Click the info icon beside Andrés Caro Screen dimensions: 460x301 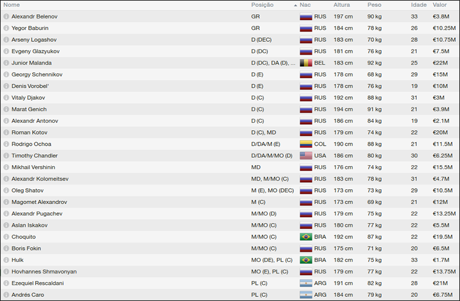[x=6, y=295]
